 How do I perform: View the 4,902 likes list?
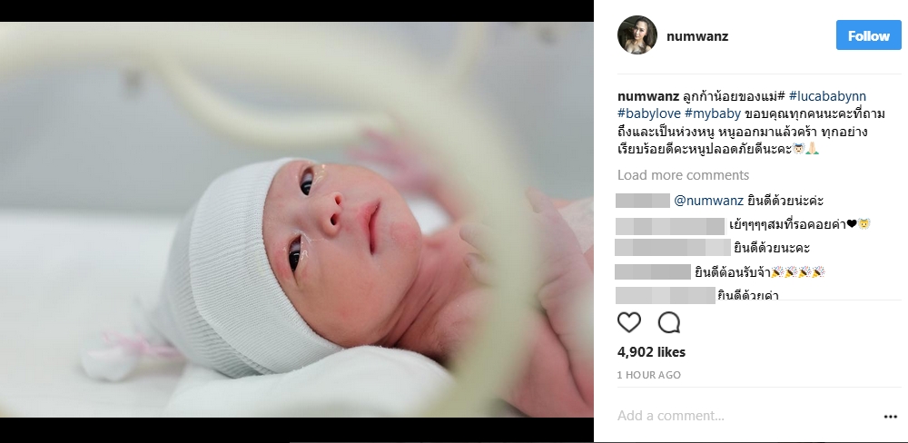coord(651,351)
